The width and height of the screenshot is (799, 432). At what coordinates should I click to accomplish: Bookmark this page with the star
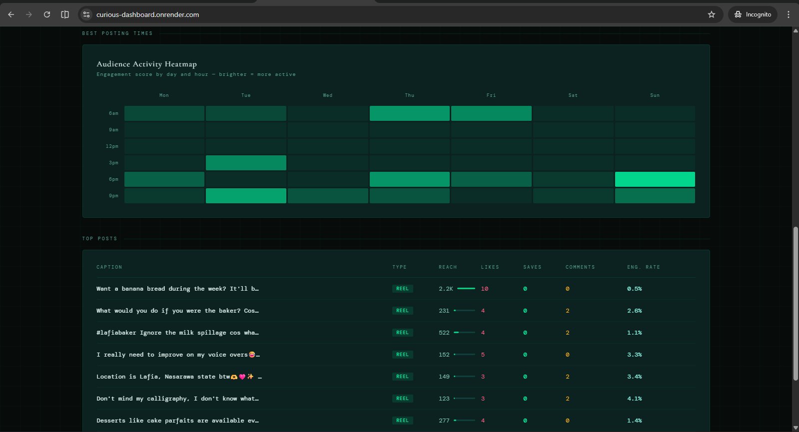[712, 14]
